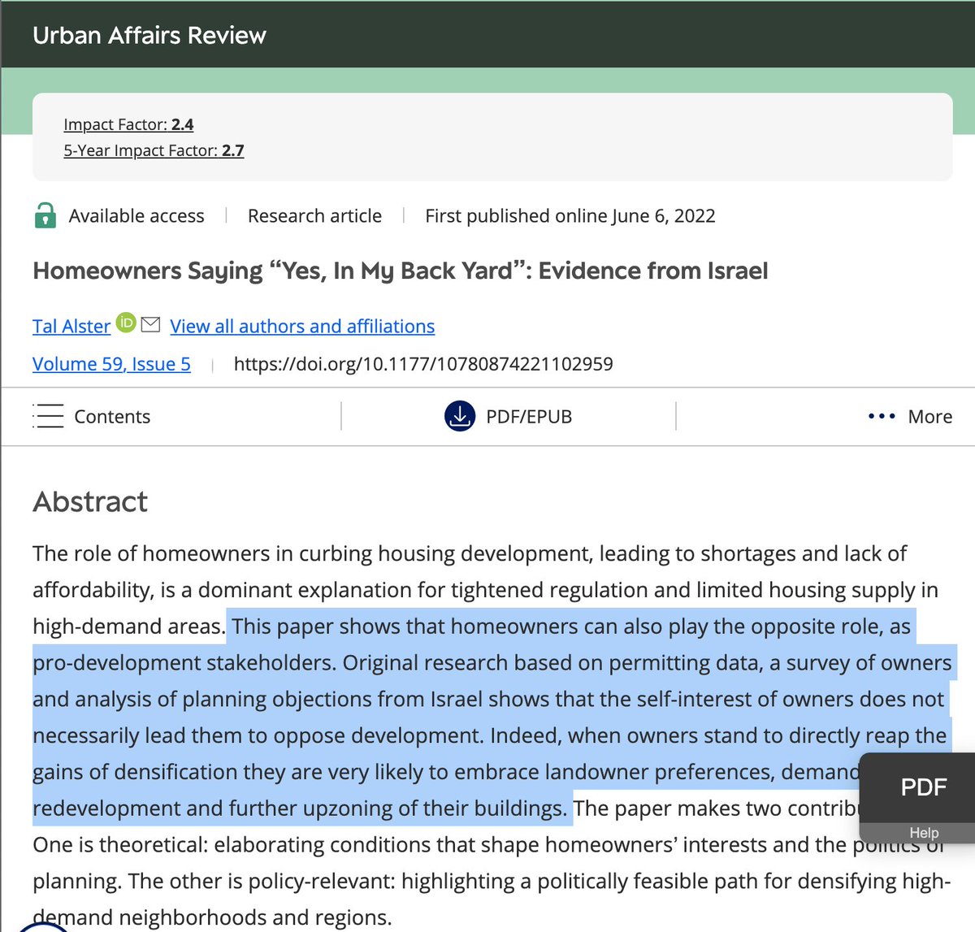Open the Contents menu
Viewport: 975px width, 932px height.
click(x=112, y=416)
